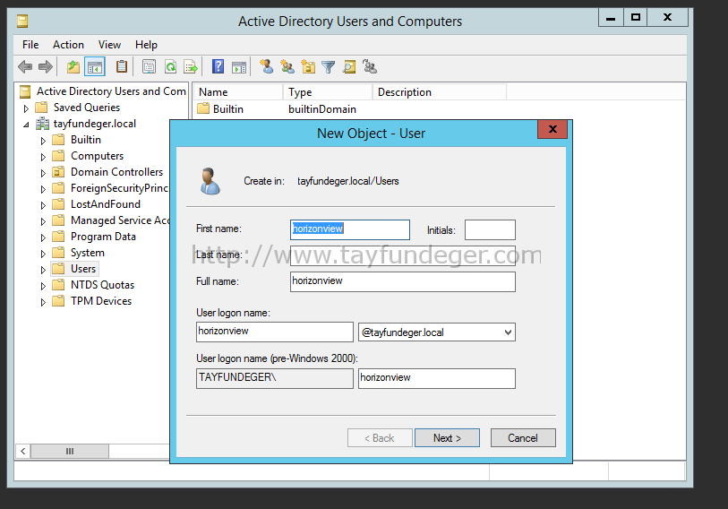
Task: Click the Full name input field
Action: coord(403,281)
